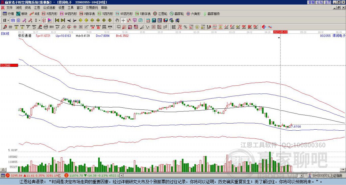Click the 7.8700 price label

click(x=296, y=127)
